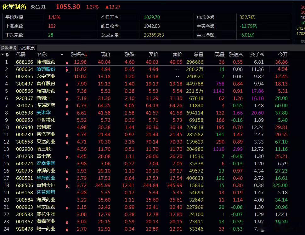Click the 平均涨幅 value 1.43%
The width and height of the screenshot is (305, 235).
click(x=54, y=17)
